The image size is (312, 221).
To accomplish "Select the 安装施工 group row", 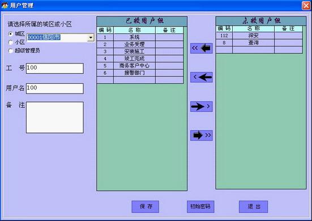I will (140, 52).
